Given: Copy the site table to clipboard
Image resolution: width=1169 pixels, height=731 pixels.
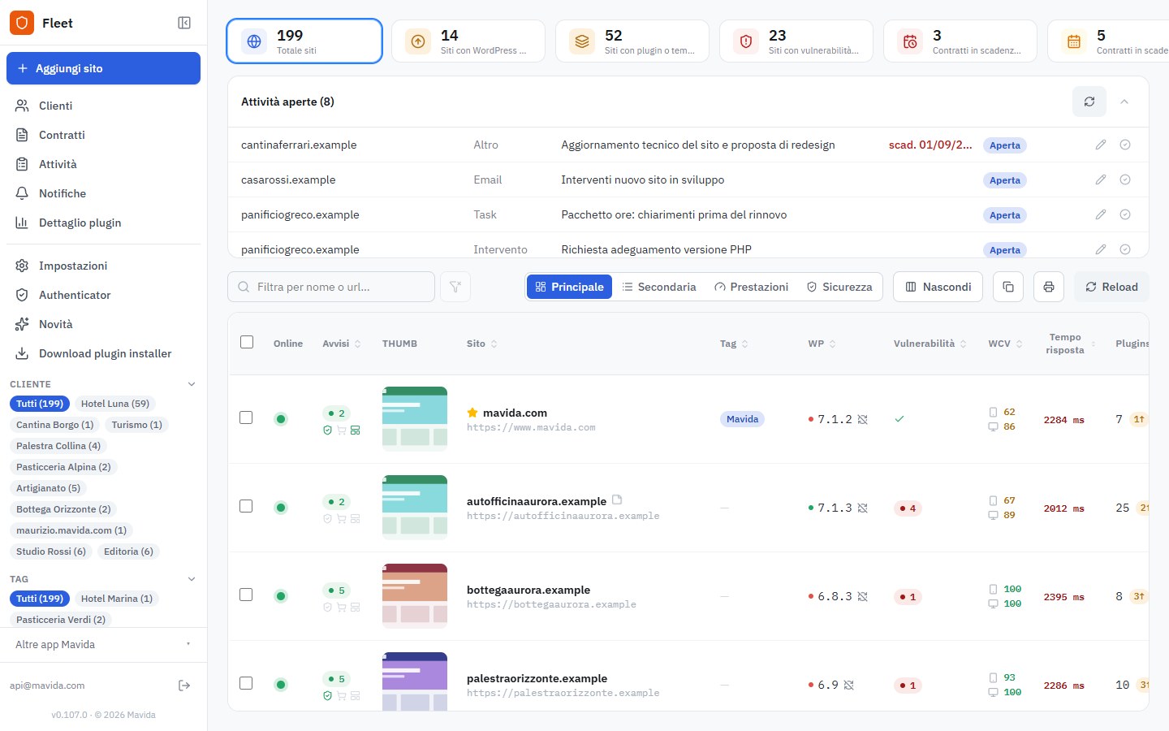Looking at the screenshot, I should tap(1008, 287).
